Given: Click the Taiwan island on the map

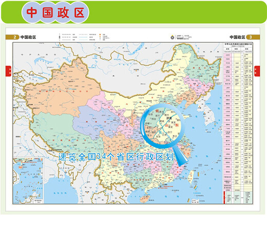Looking at the screenshot, I should (191, 177).
